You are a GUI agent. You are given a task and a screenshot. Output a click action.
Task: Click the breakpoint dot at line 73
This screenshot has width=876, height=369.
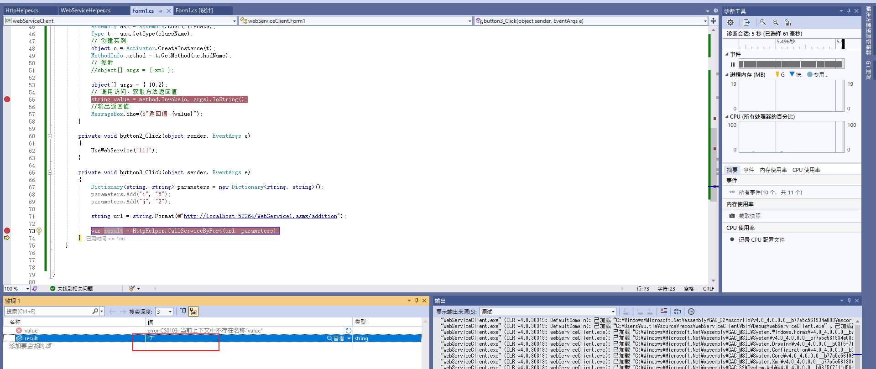(x=7, y=231)
